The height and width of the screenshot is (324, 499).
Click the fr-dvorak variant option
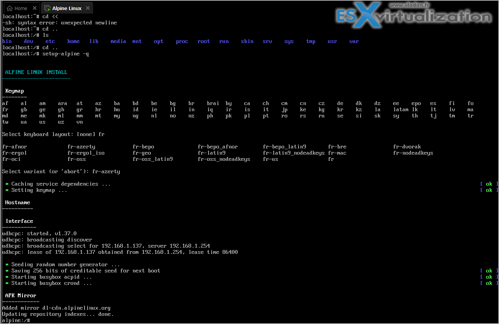407,147
